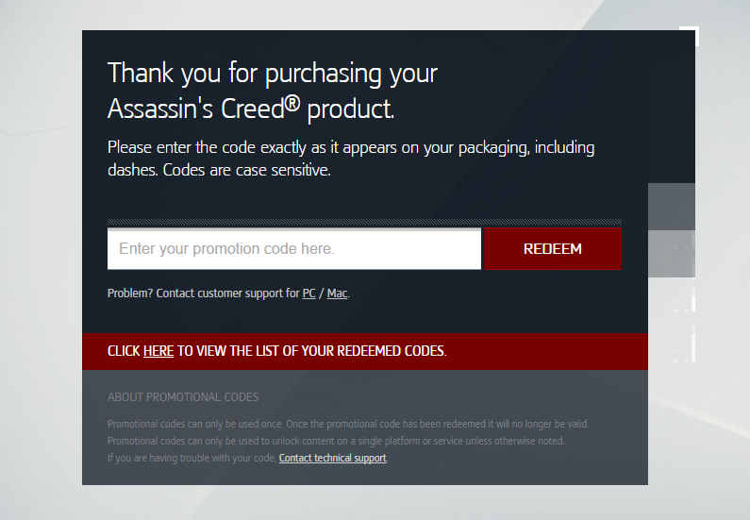Screen dimensions: 750x520
Task: Click the white corner bracket decoration
Action: (x=690, y=36)
